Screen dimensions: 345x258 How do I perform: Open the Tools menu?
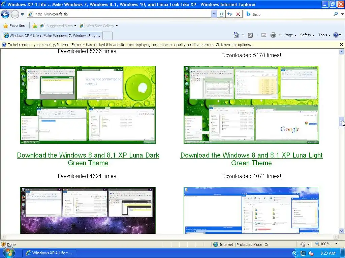coord(324,35)
